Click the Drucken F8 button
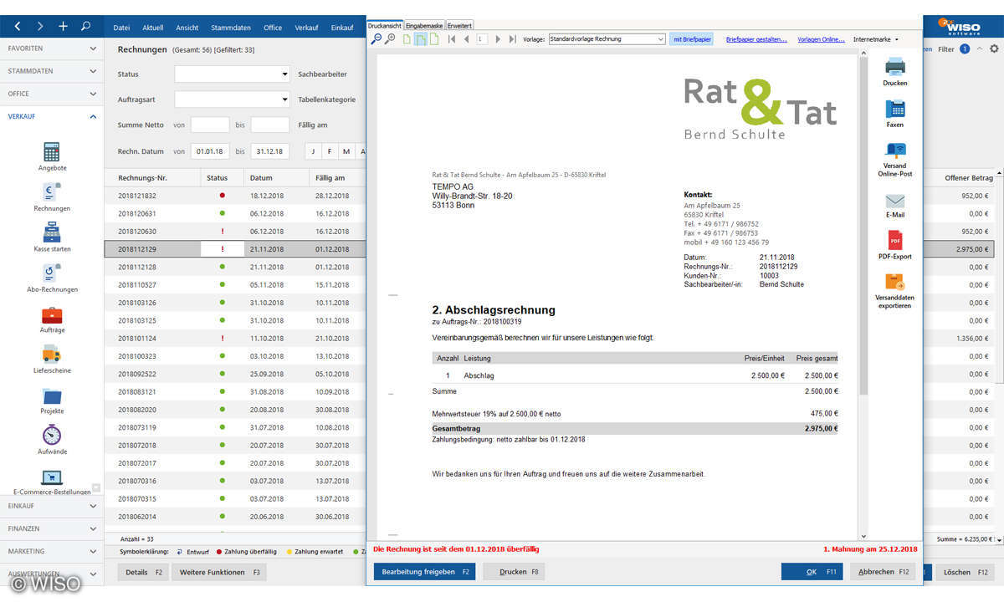Viewport: 1004px width, 602px height. tap(515, 572)
